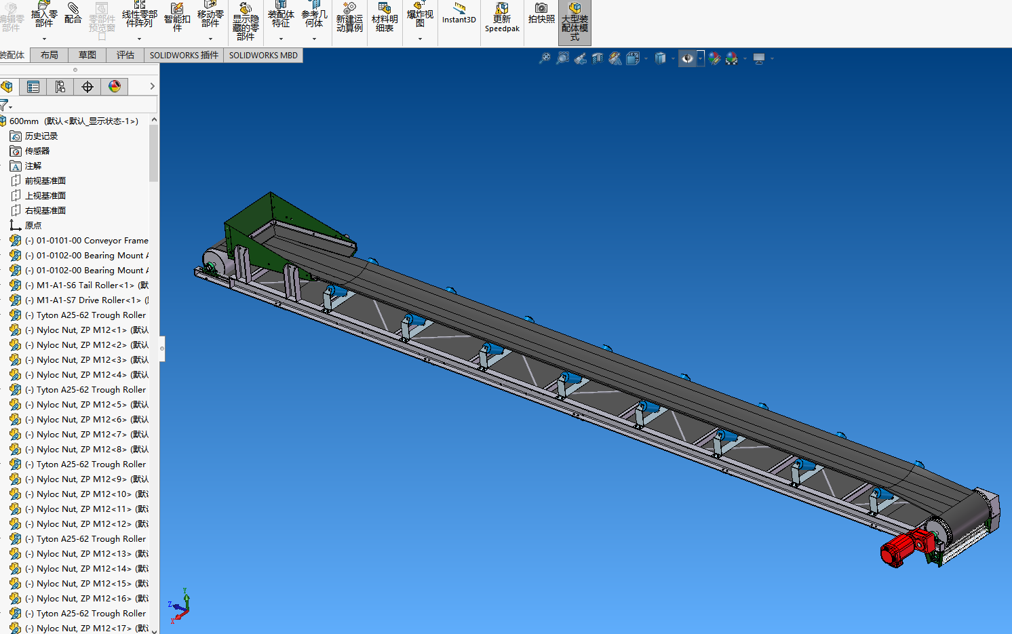Open the Section View tool in view toolbar

[598, 59]
